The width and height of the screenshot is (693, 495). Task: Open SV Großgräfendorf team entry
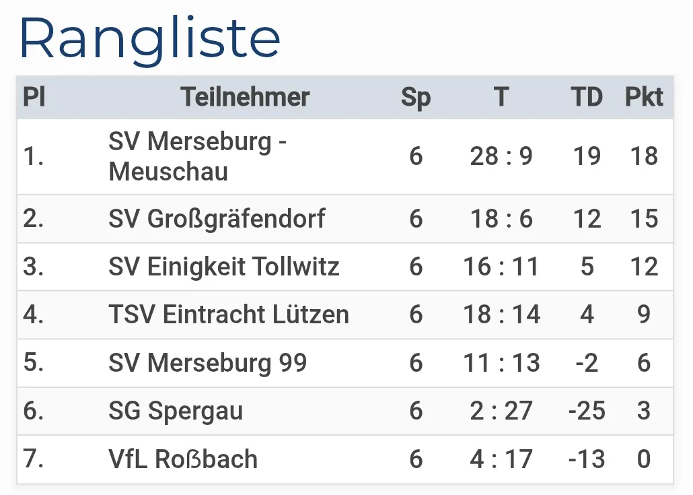click(217, 218)
